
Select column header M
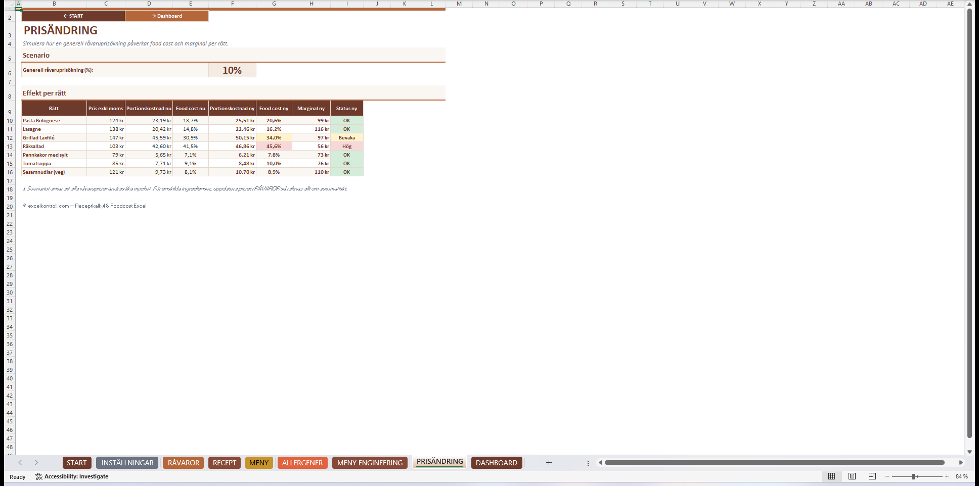(459, 4)
